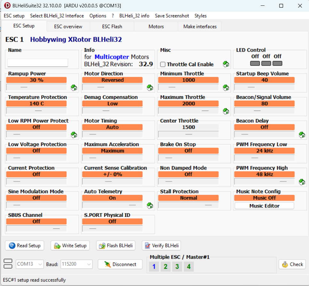Open the Styles menu
This screenshot has width=309, height=286.
tap(201, 16)
